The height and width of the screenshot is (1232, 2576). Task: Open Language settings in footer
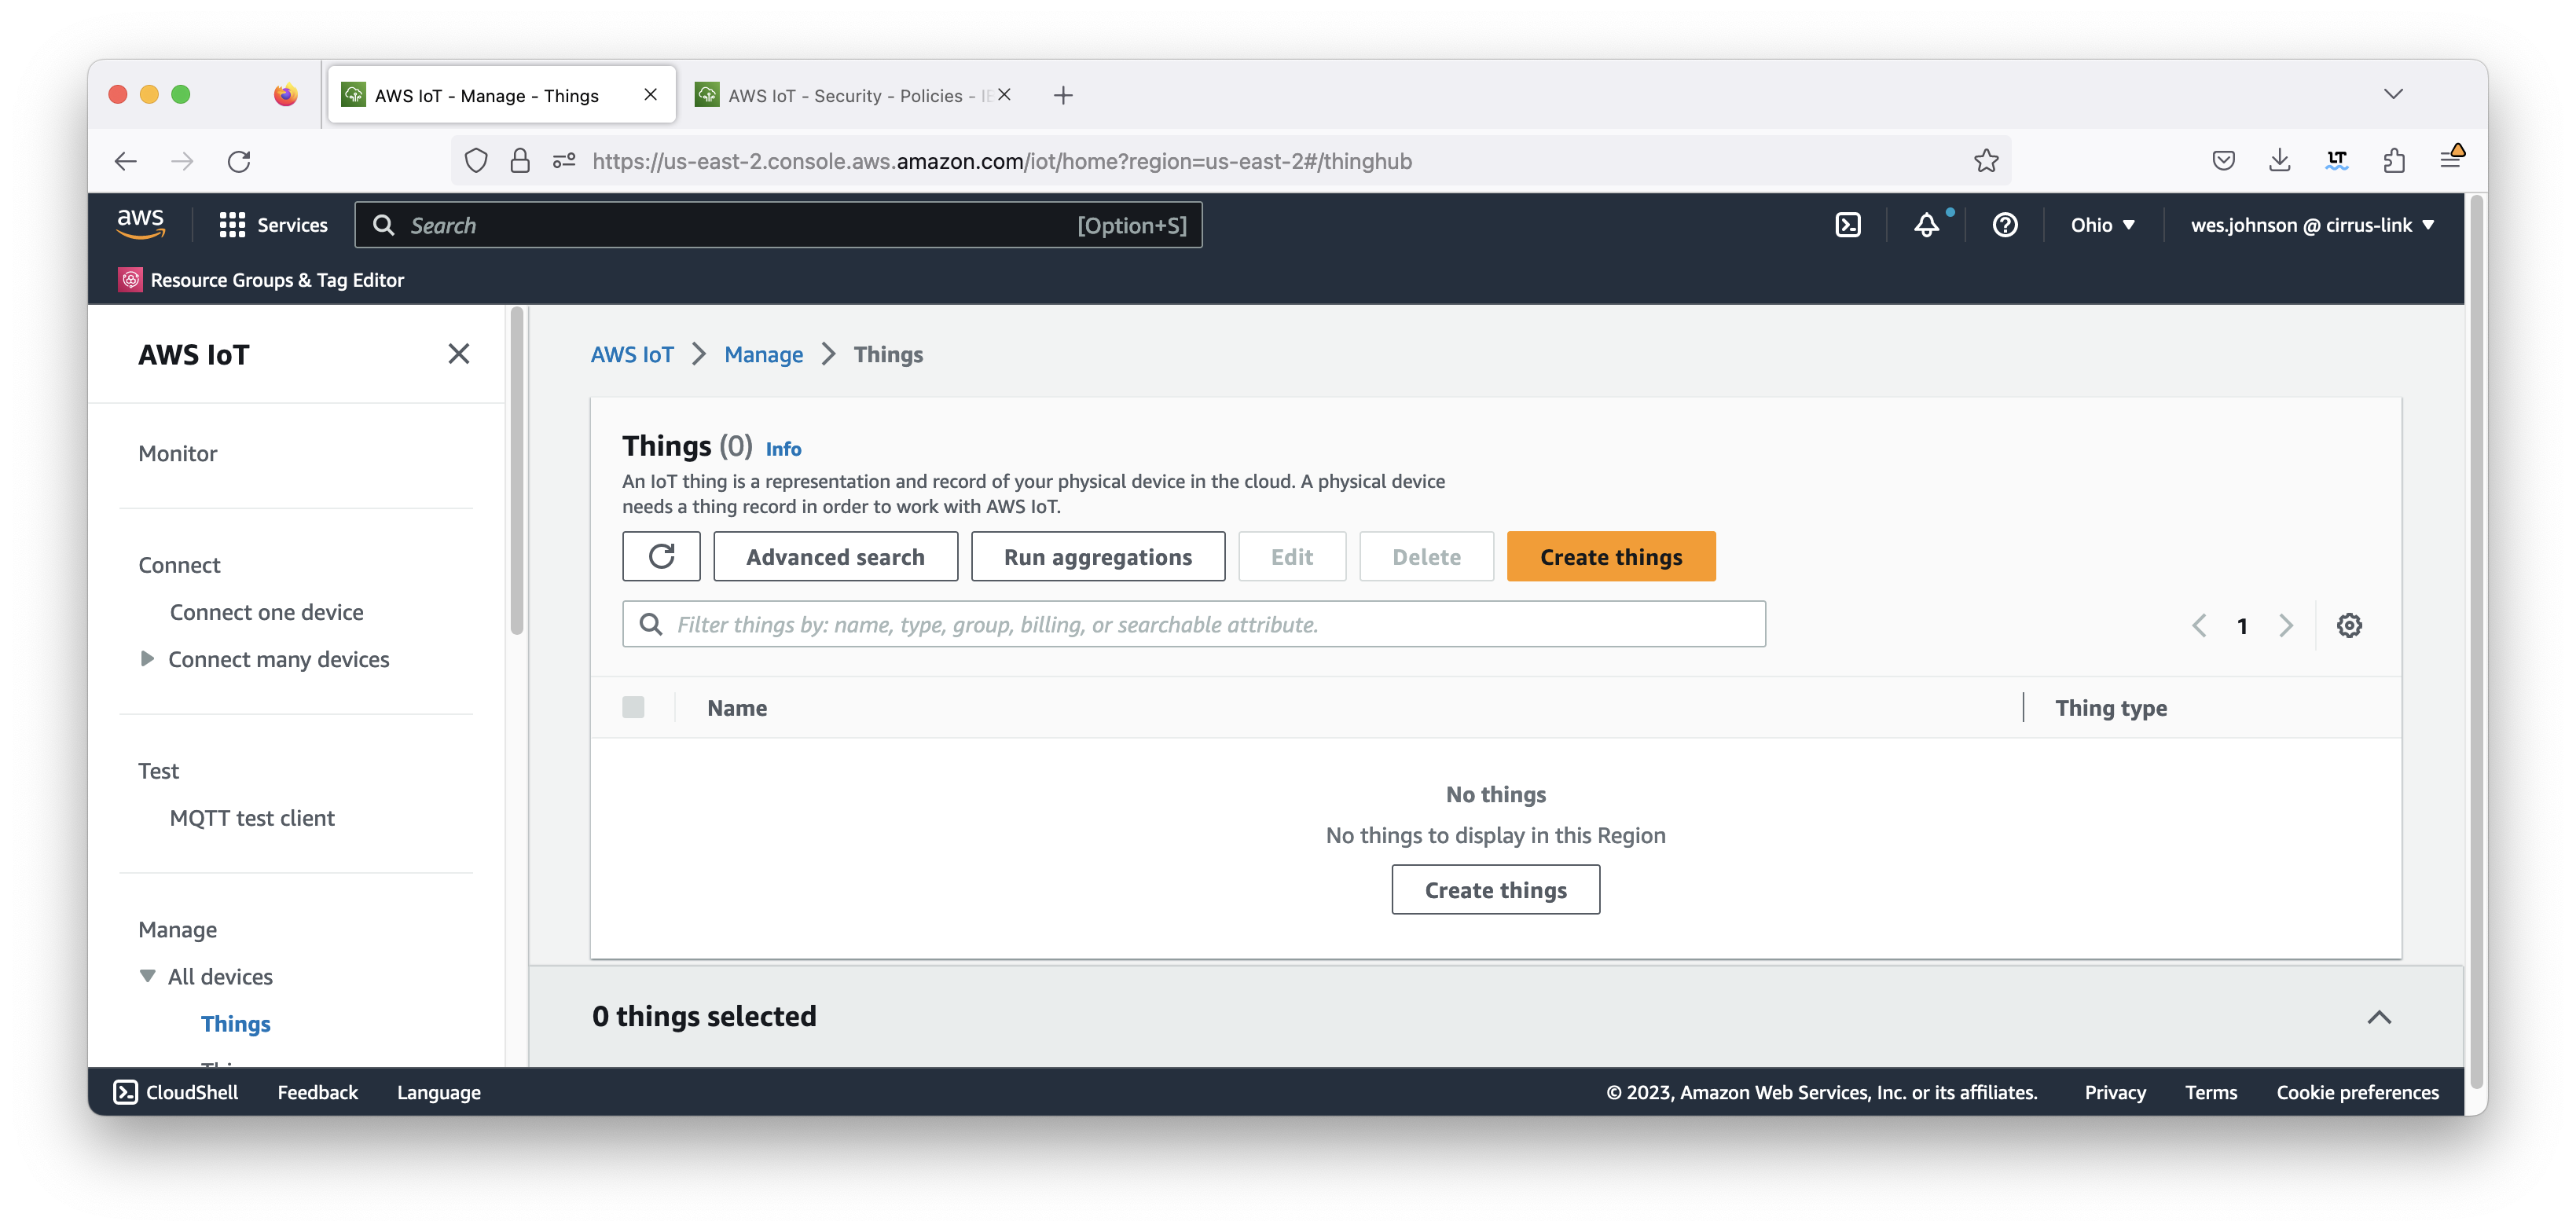coord(439,1092)
